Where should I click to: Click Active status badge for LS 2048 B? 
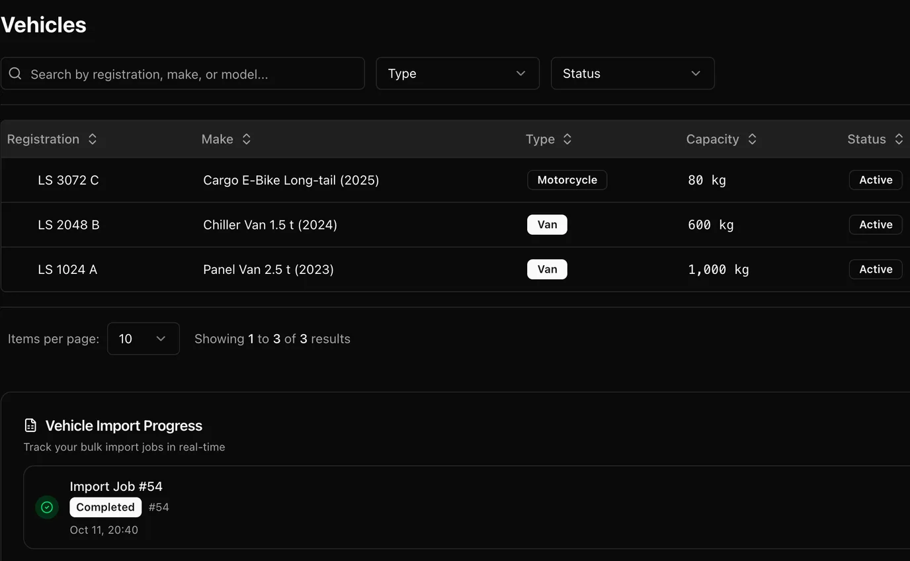tap(876, 225)
